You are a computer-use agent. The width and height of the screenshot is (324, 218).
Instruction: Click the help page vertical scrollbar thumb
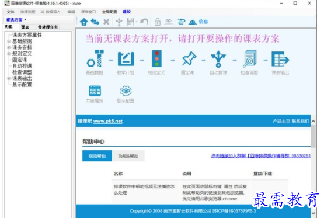pos(313,137)
